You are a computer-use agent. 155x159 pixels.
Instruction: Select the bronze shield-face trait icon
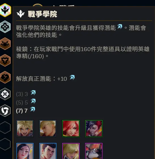coord(5,60)
